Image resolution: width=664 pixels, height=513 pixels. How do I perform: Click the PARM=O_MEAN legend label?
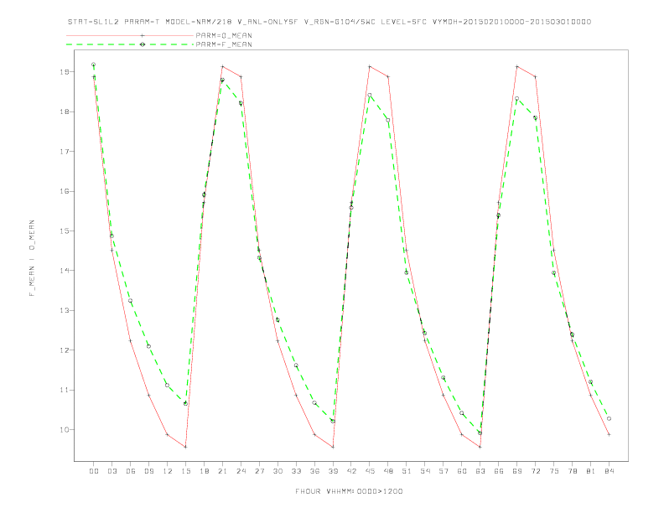click(x=224, y=35)
